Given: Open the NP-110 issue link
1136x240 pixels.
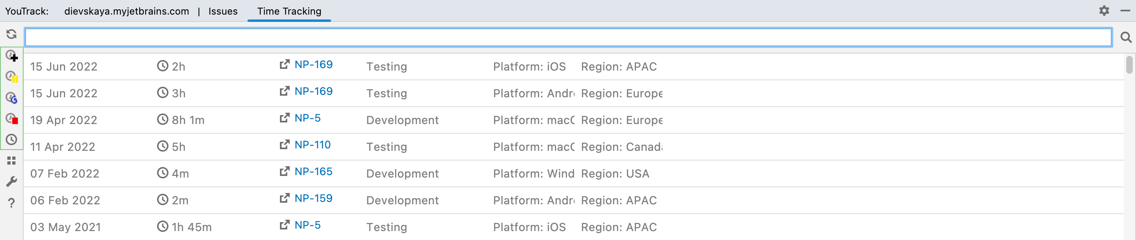Looking at the screenshot, I should pos(312,145).
